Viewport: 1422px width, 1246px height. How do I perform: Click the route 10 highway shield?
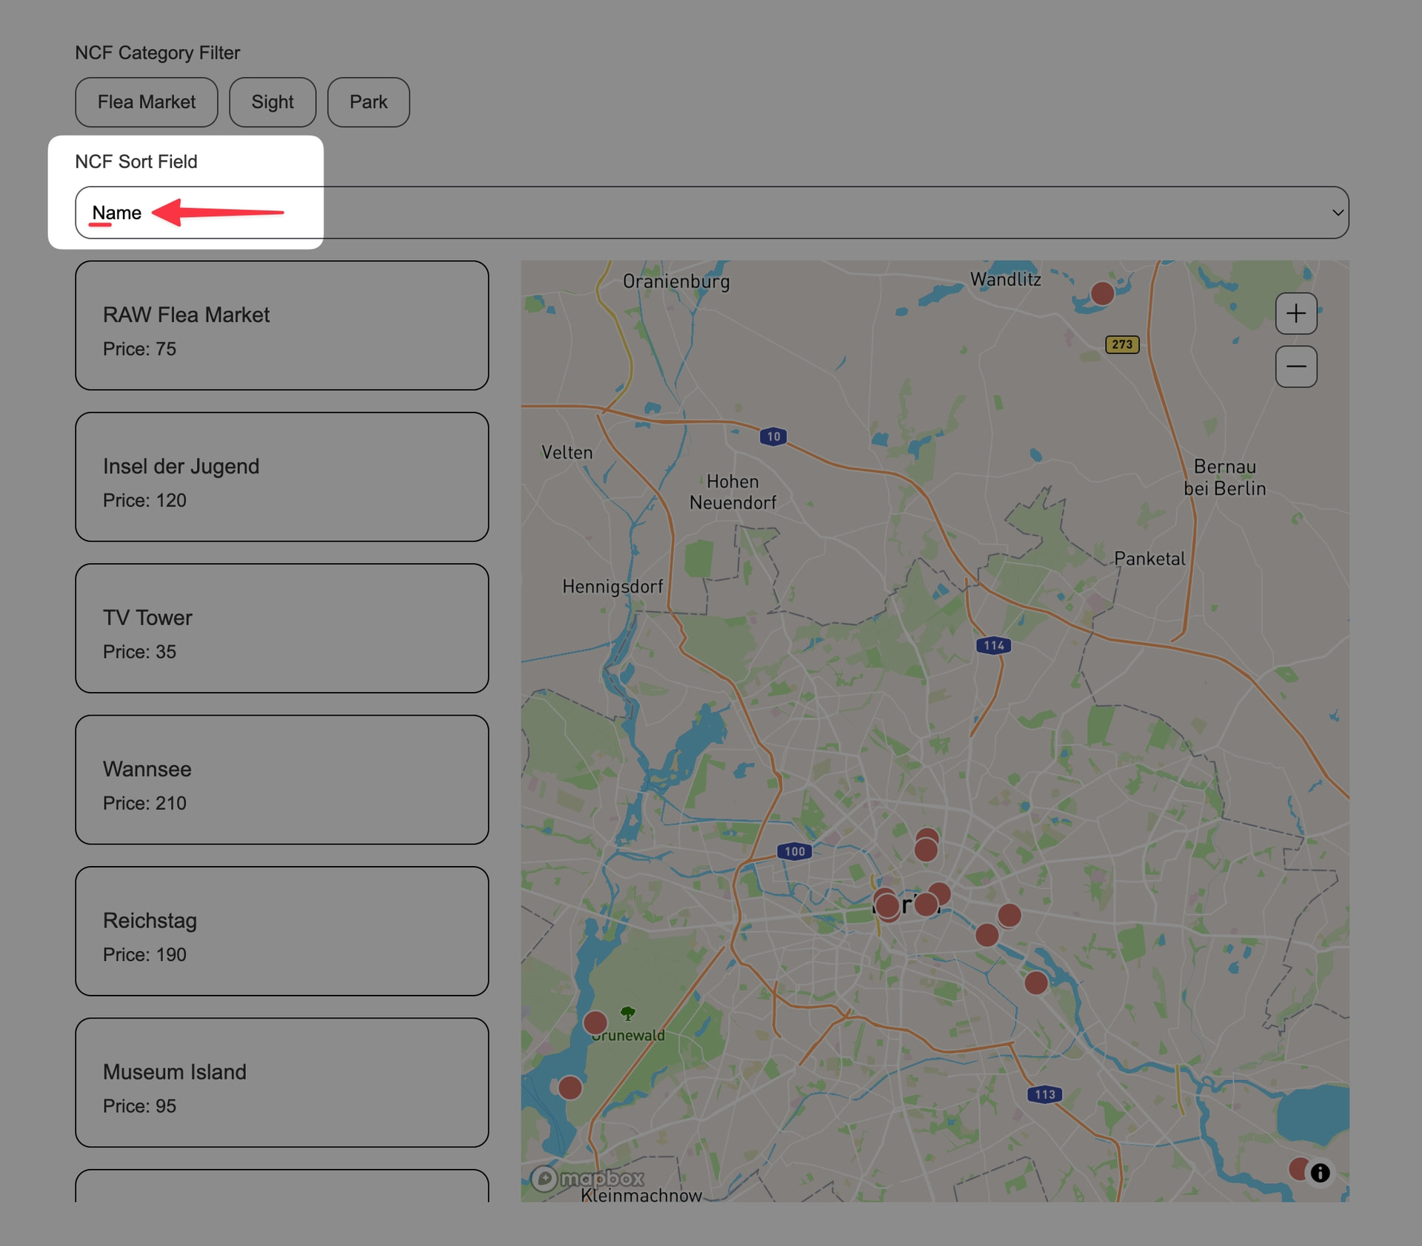tap(773, 436)
